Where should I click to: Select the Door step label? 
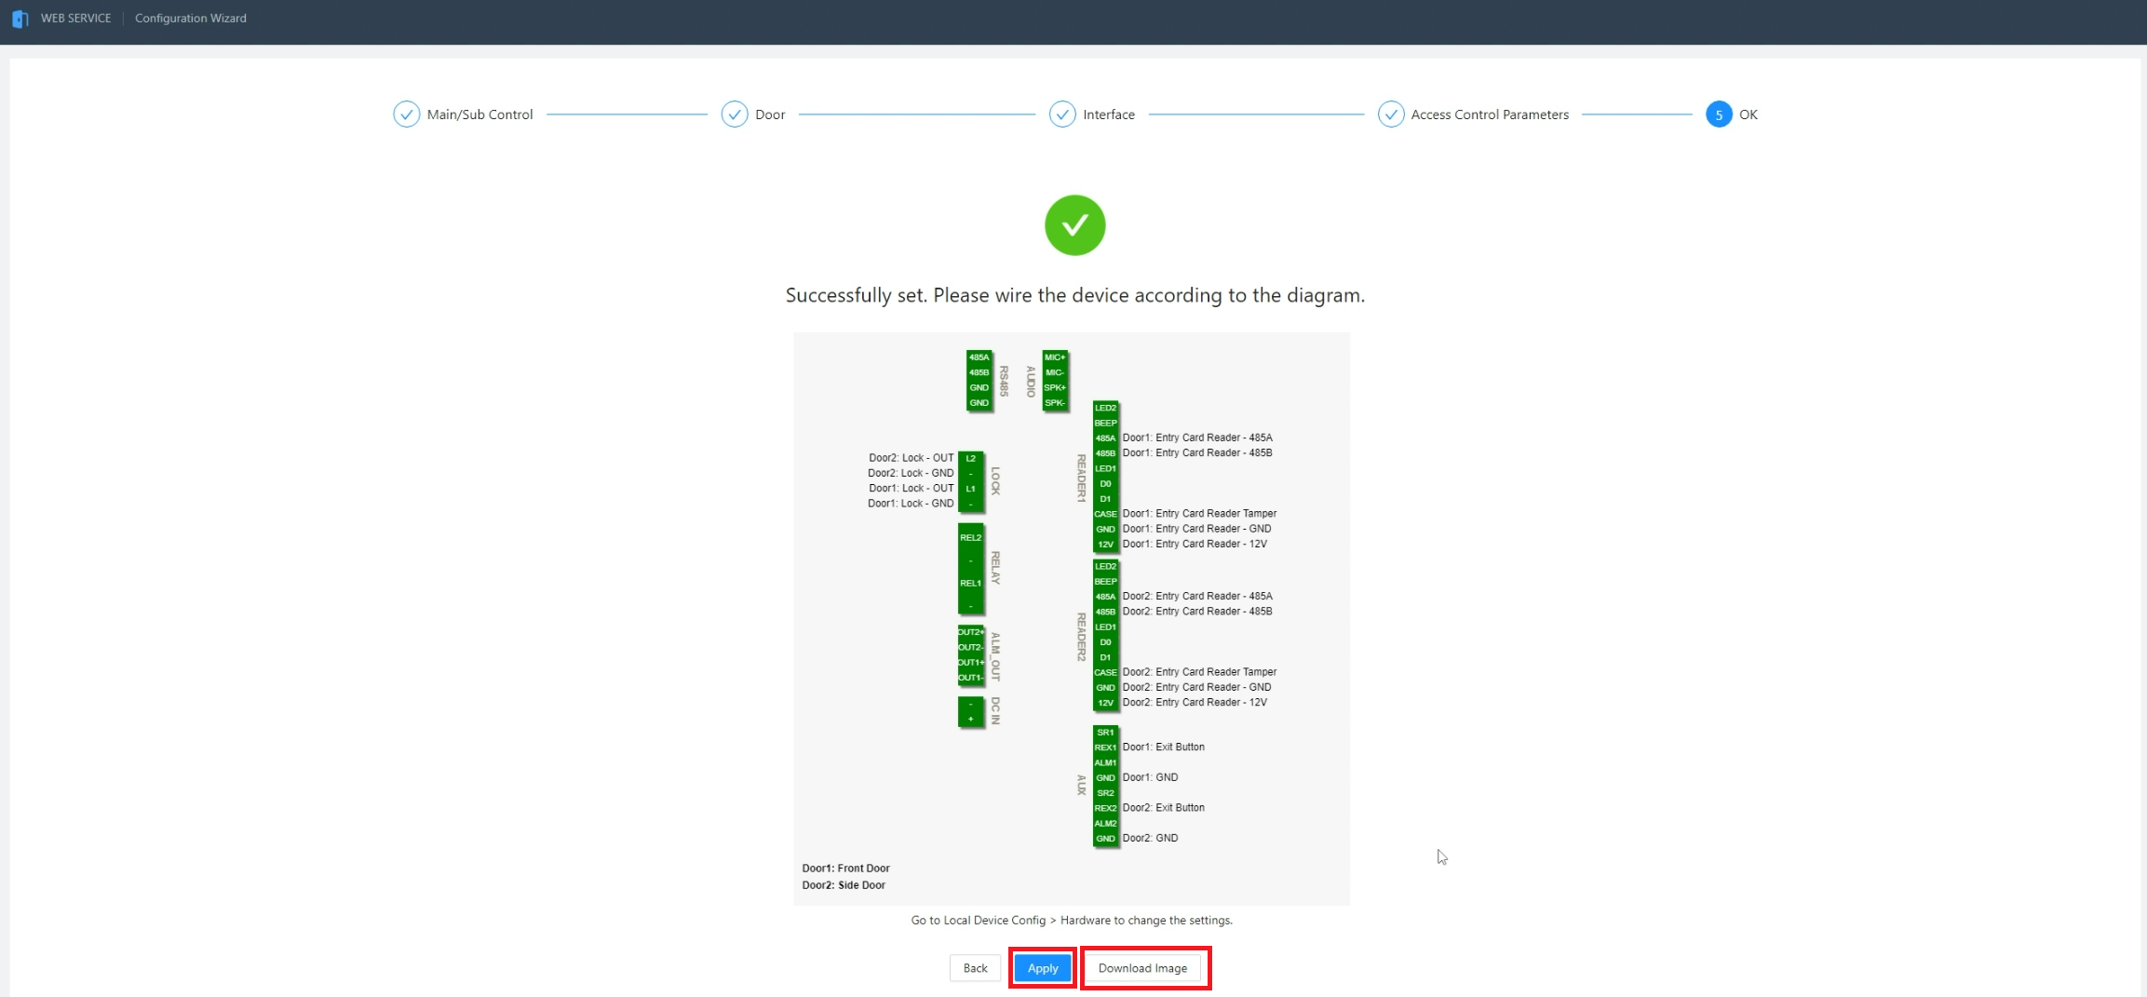tap(770, 115)
